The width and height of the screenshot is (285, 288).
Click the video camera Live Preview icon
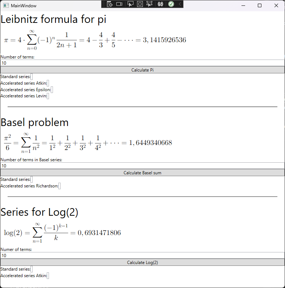pyautogui.click(x=119, y=4)
